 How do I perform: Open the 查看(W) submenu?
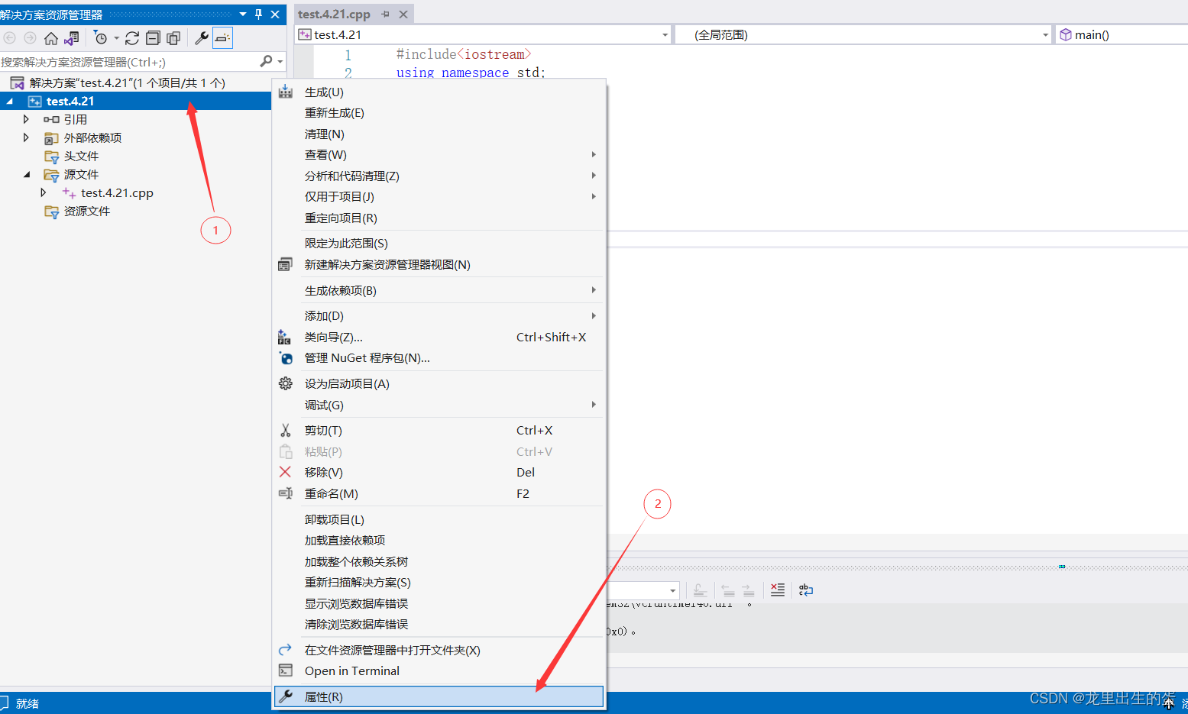point(439,154)
